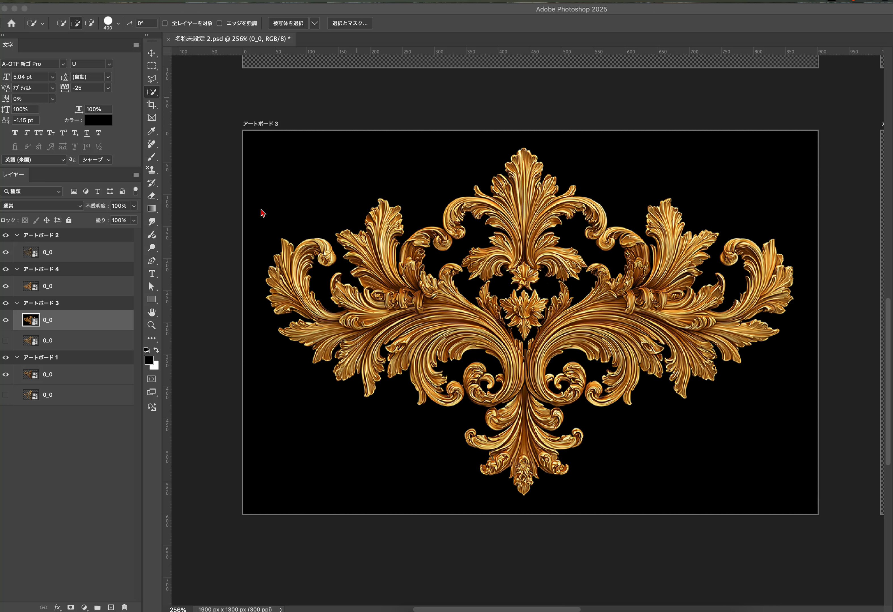Open foreground color swatch
Image resolution: width=893 pixels, height=612 pixels.
click(x=149, y=360)
